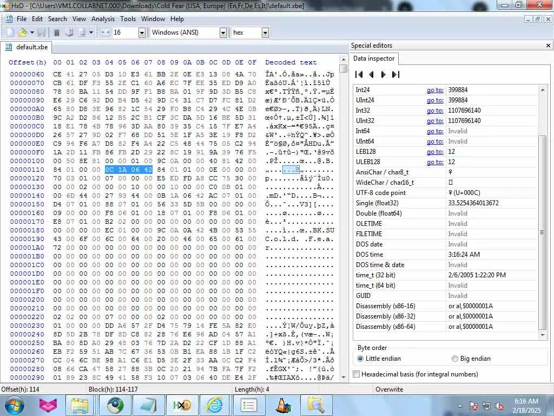Launch Internet Explorer from the taskbar
Viewport: 554px width, 416px height.
(215, 405)
